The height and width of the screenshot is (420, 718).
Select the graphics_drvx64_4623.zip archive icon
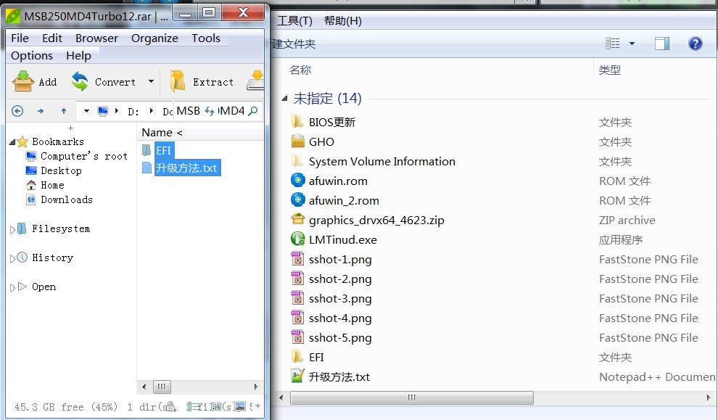click(297, 219)
